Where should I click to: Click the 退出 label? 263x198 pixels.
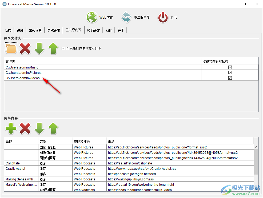coord(173,17)
